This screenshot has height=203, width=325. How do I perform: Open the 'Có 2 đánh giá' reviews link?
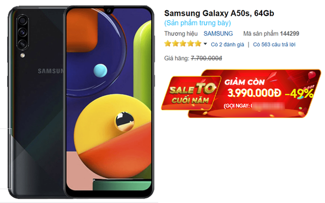(227, 44)
